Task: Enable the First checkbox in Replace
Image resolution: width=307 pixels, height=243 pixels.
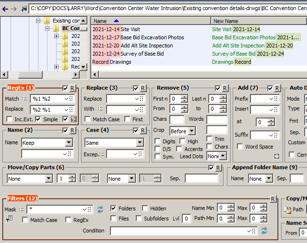Action: click(x=127, y=119)
